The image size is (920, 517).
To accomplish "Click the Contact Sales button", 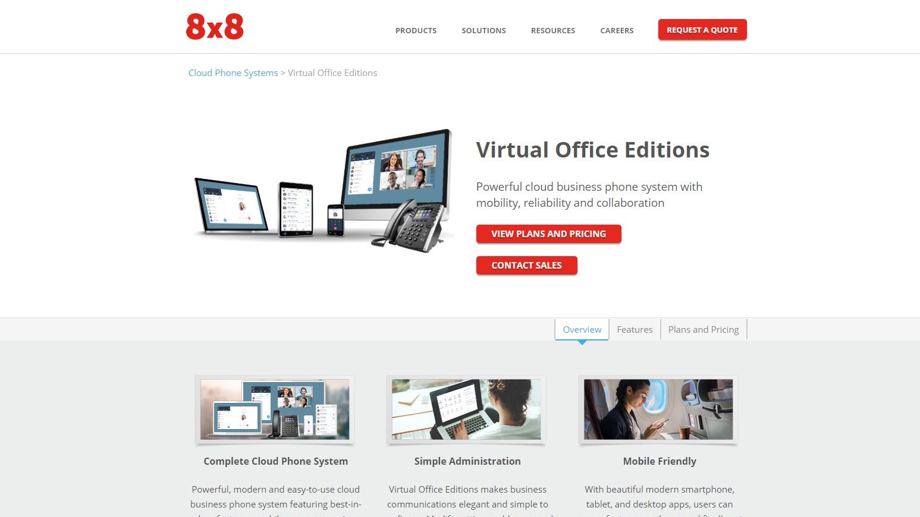I will tap(526, 265).
